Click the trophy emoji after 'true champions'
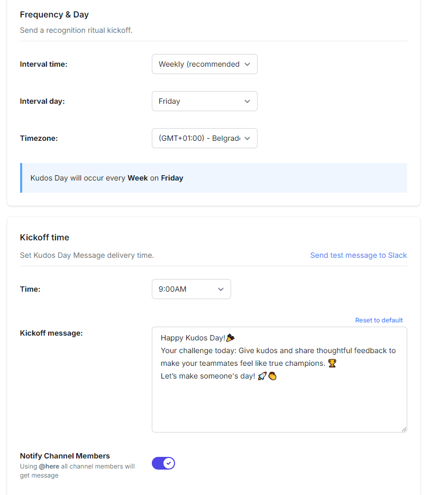The height and width of the screenshot is (495, 430). 332,363
